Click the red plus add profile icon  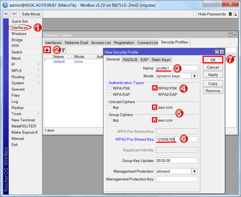tap(47, 50)
